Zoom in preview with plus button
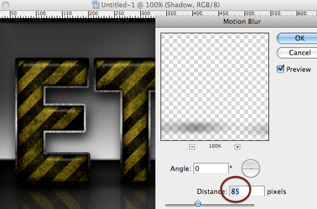 (x=237, y=147)
